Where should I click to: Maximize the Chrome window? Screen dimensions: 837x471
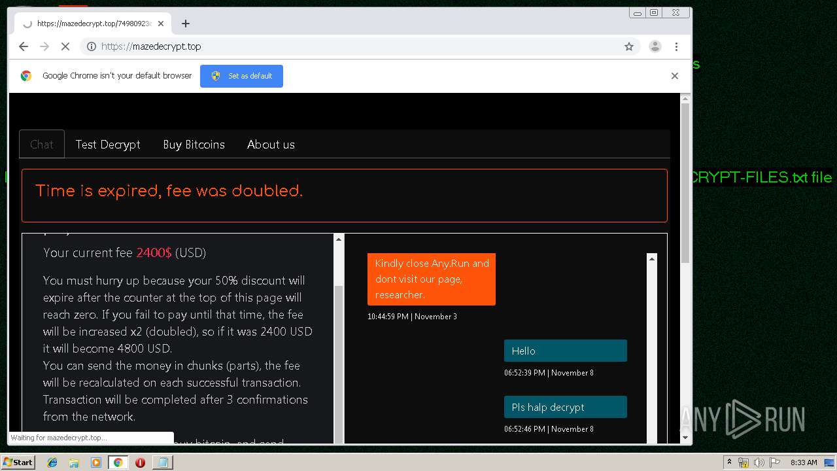pos(653,12)
